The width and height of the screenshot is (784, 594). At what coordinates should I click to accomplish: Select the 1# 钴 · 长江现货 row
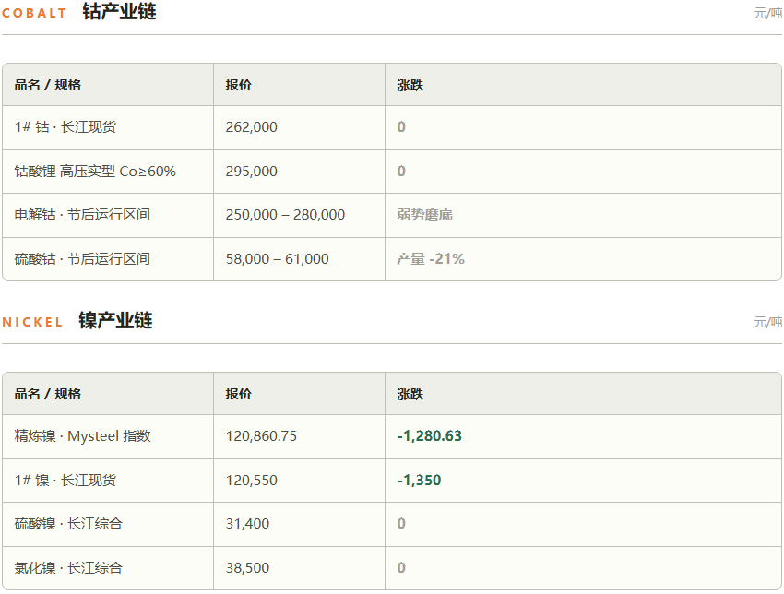point(391,127)
